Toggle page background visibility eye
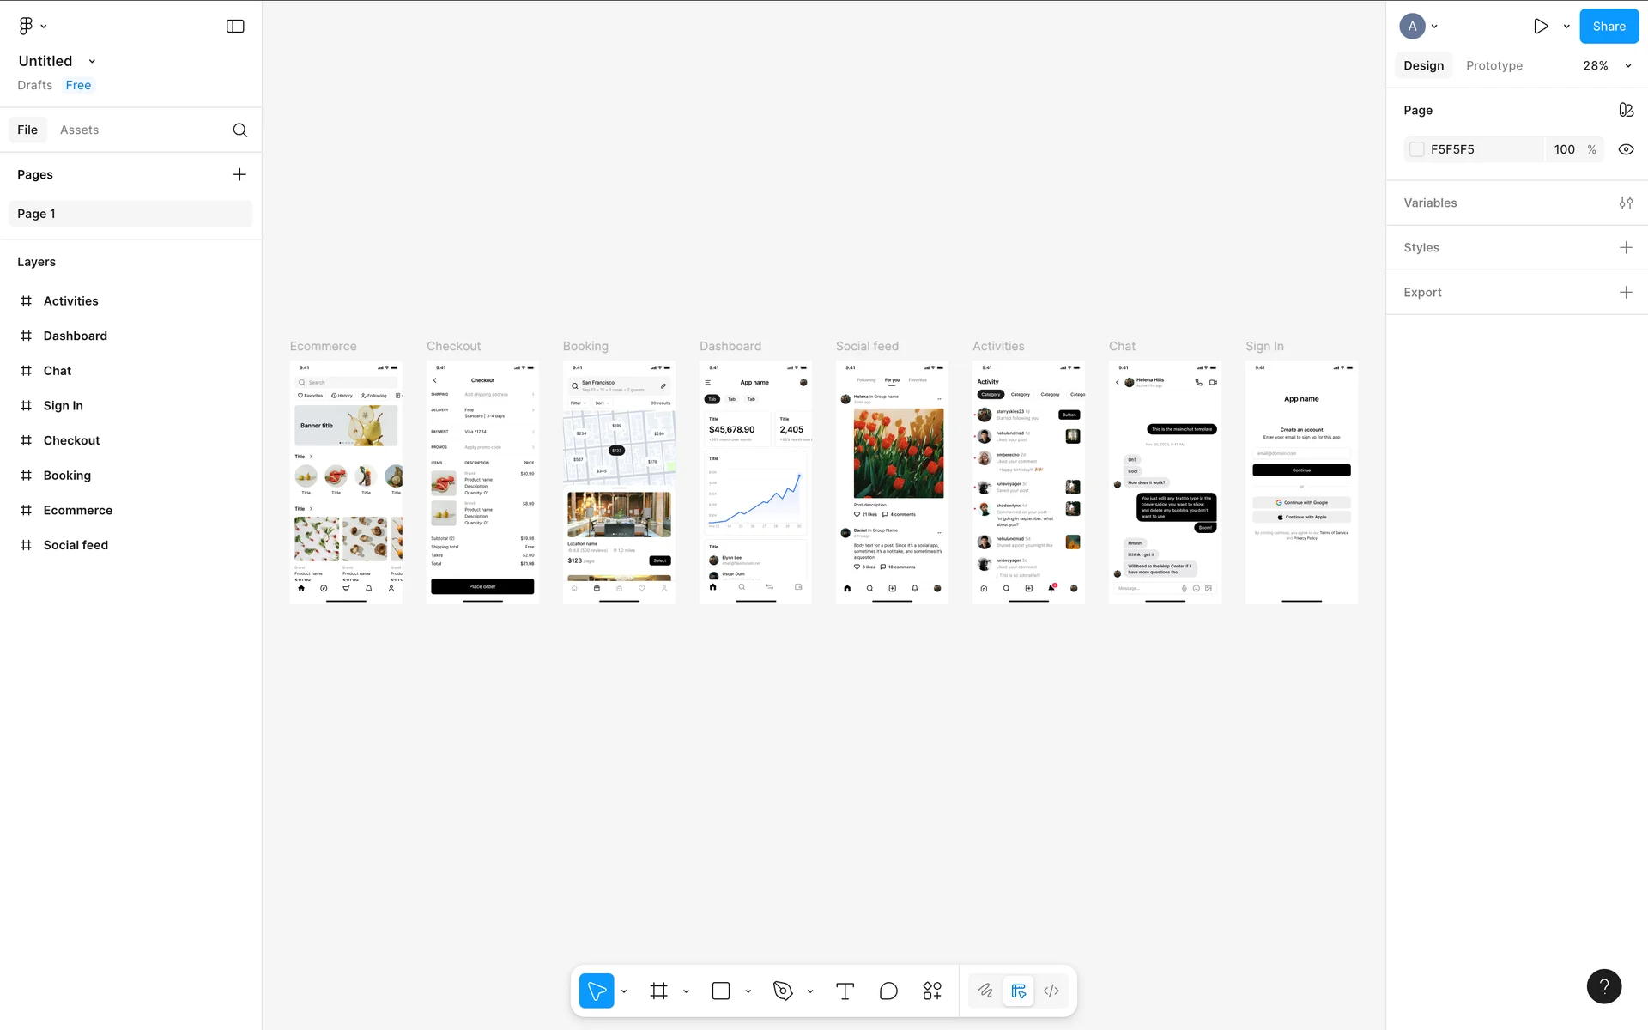The width and height of the screenshot is (1648, 1030). pyautogui.click(x=1626, y=149)
